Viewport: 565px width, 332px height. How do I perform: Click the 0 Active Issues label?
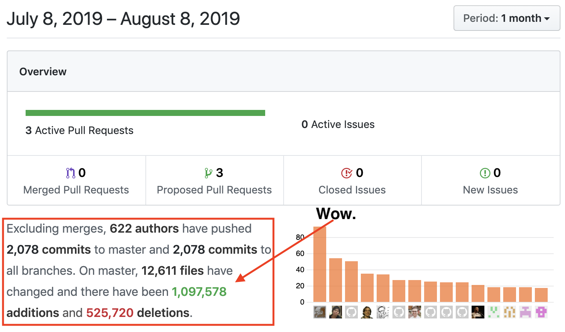point(337,124)
